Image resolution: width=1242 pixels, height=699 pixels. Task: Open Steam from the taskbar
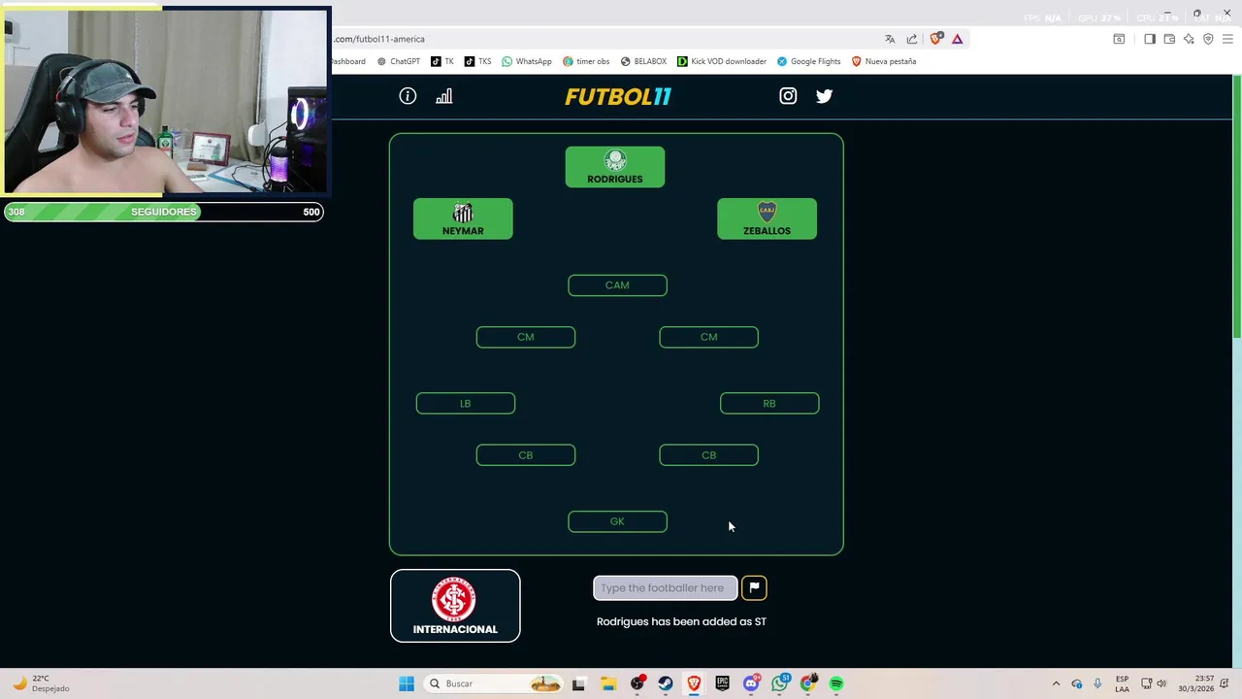[666, 683]
